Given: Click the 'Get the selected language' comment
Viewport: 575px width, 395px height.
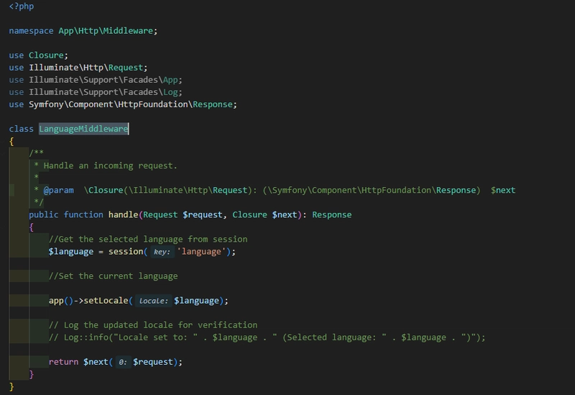Looking at the screenshot, I should (x=148, y=239).
